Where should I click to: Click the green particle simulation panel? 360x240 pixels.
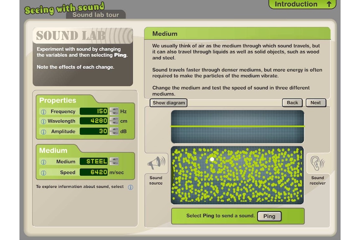click(x=237, y=175)
